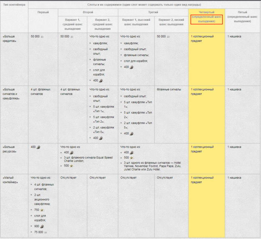
Task: Click «1 нашивка» in the «Больше кредитов» row
Action: coord(234,36)
